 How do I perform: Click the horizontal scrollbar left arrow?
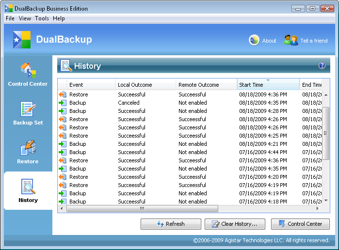coord(62,208)
